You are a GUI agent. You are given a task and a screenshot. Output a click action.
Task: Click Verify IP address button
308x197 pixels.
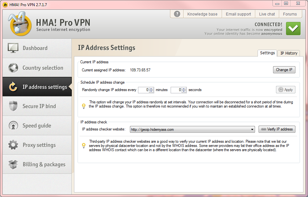pos(277,129)
